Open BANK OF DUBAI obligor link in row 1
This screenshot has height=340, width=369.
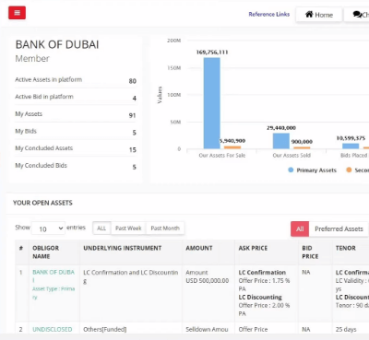[54, 276]
